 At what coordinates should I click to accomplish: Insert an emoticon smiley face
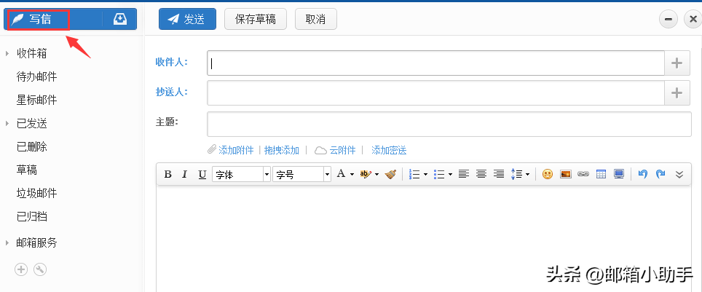547,174
